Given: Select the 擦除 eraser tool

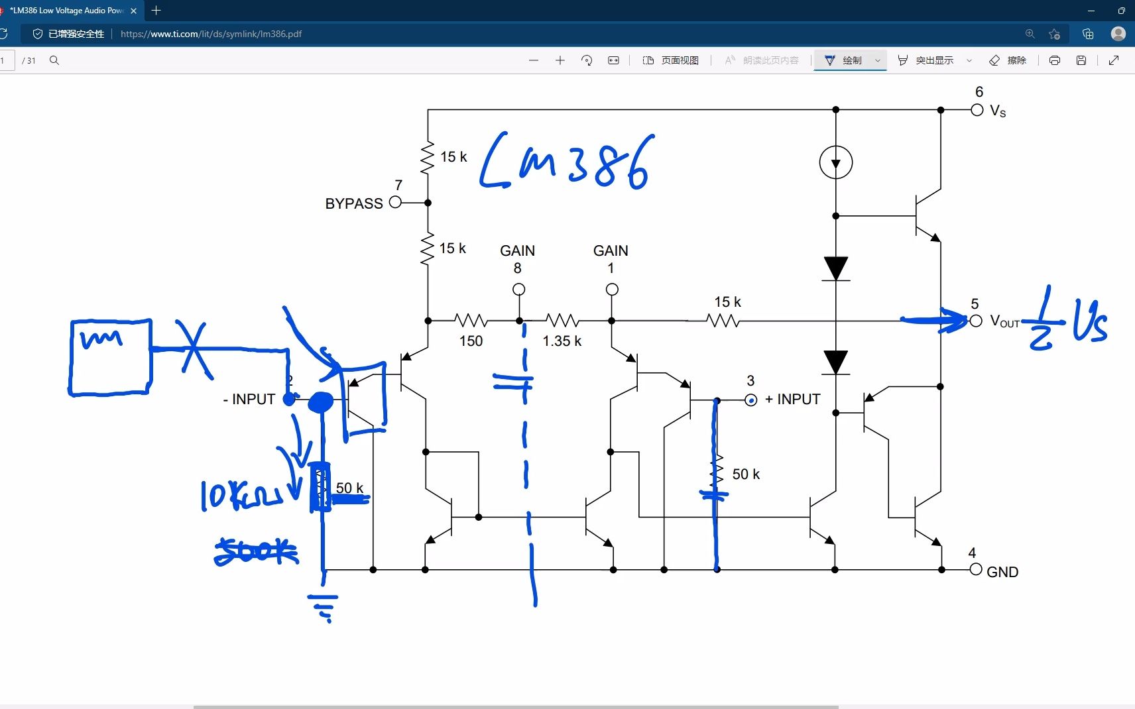Looking at the screenshot, I should [1008, 60].
